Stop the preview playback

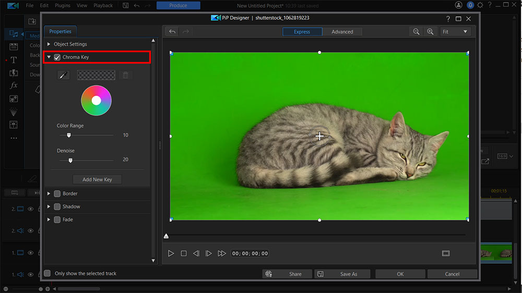(184, 253)
